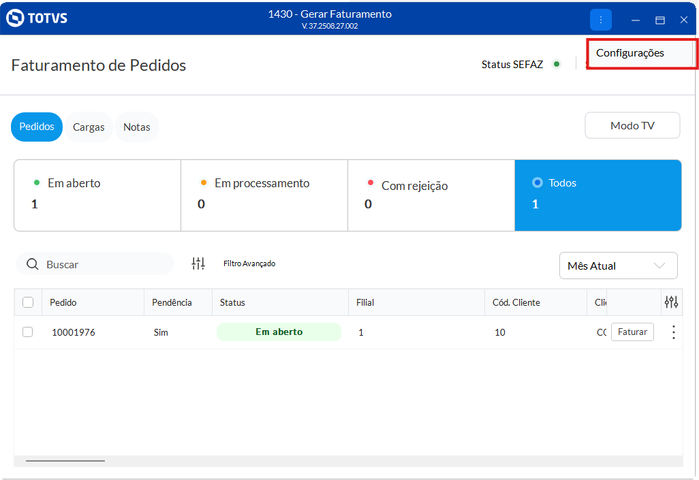Maximize the Gerar Faturamento window
This screenshot has height=480, width=699.
pos(659,20)
